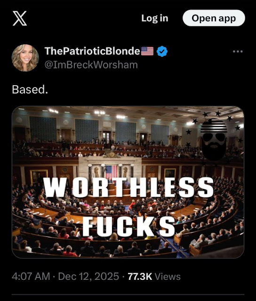Click the blue verified checkmark badge

point(162,51)
